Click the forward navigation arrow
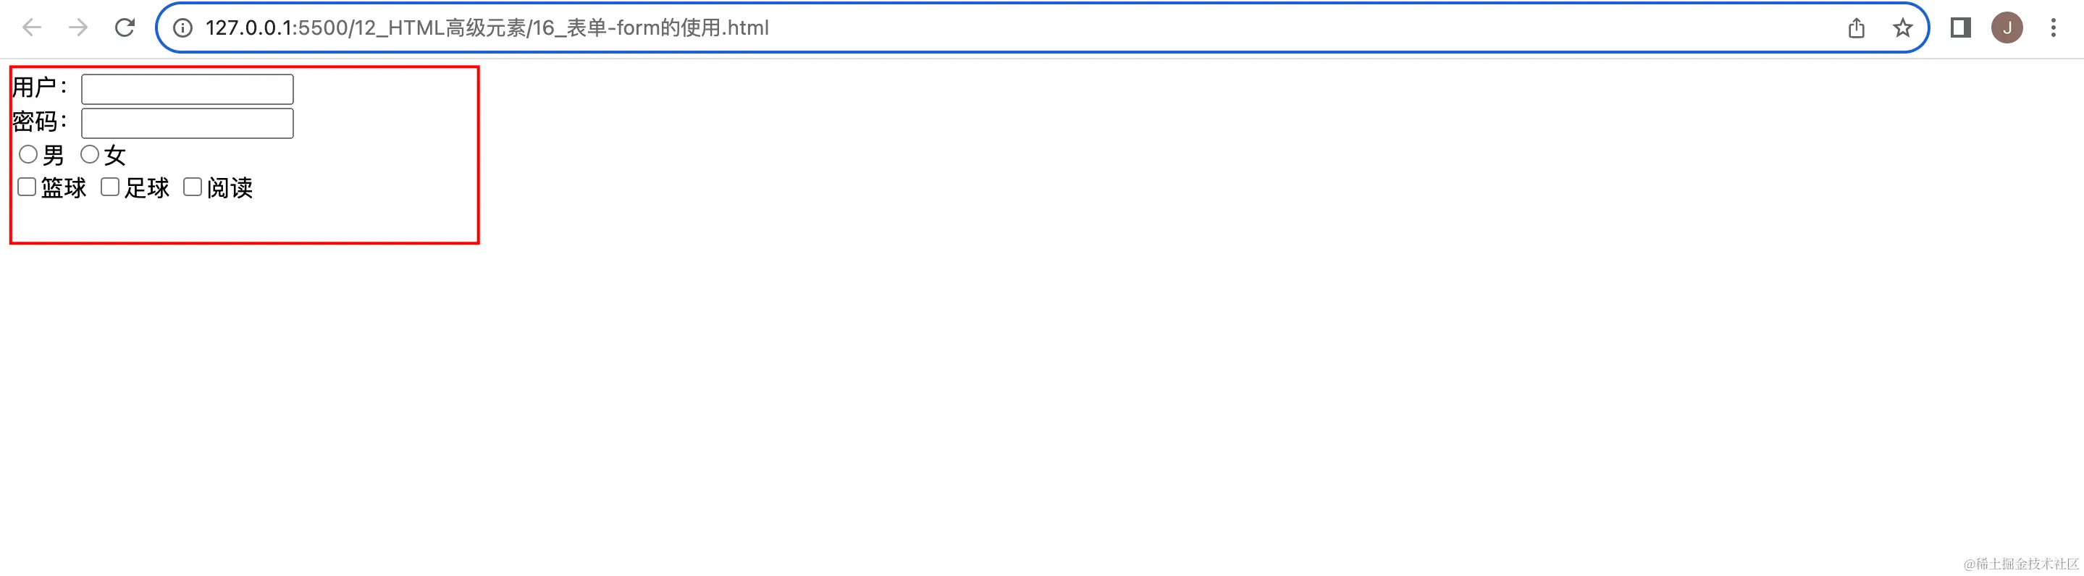This screenshot has height=576, width=2084. [x=77, y=27]
